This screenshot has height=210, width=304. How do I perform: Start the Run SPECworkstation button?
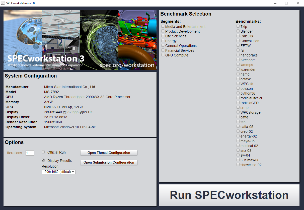coord(229,195)
